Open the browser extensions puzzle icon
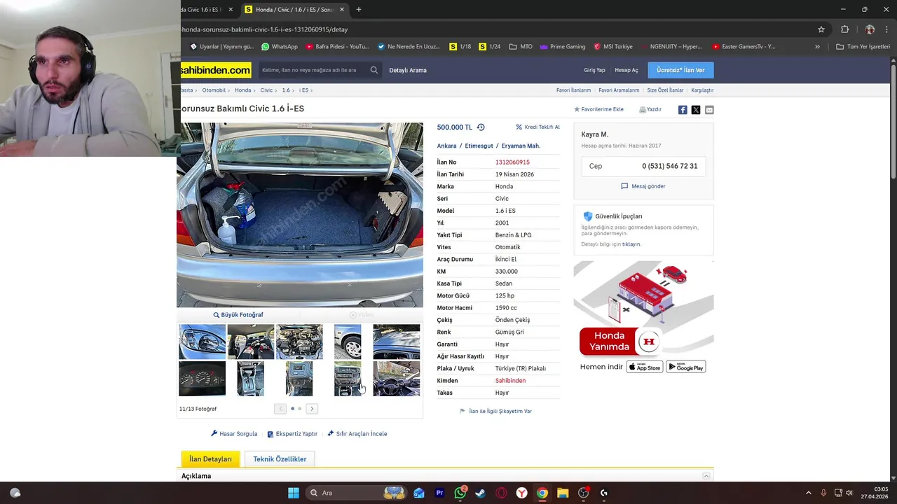 pos(844,29)
